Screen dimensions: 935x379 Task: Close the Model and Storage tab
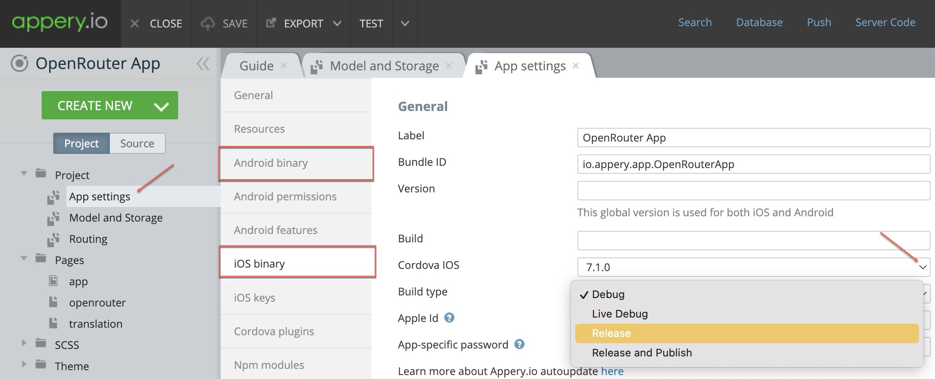[x=449, y=66]
